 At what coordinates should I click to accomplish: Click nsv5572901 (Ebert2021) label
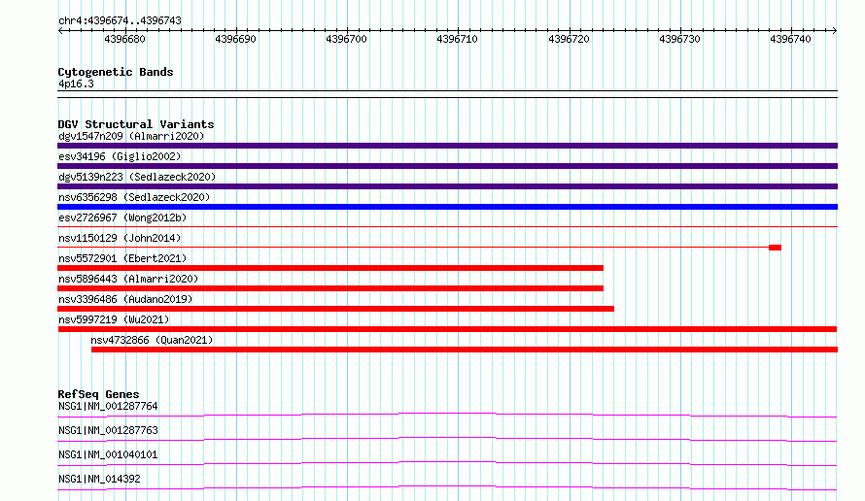pos(122,258)
